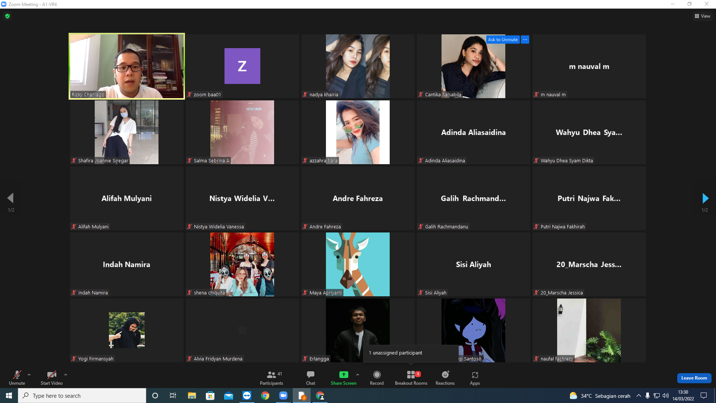Open the View layout menu
This screenshot has width=716, height=403.
[703, 16]
